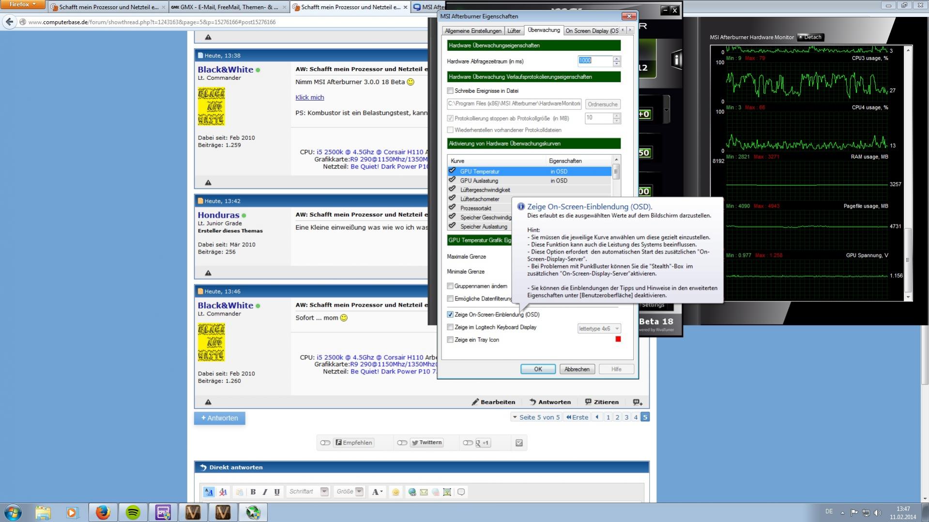
Task: Increase the hardware polling period with the up arrow
Action: pyautogui.click(x=616, y=59)
